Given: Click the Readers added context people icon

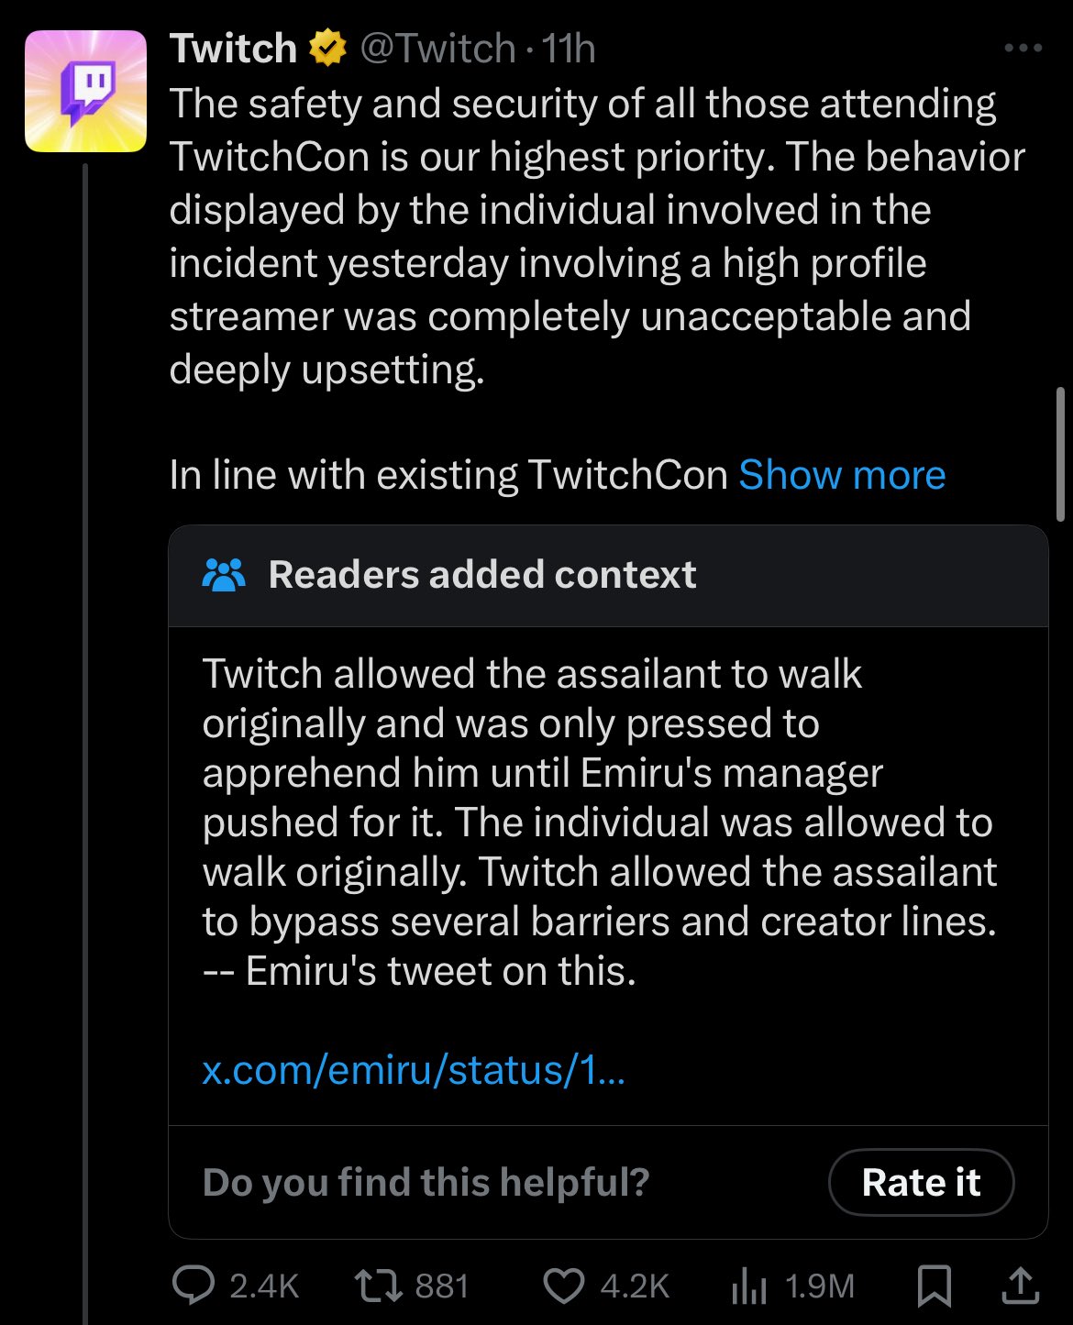Looking at the screenshot, I should pyautogui.click(x=223, y=575).
